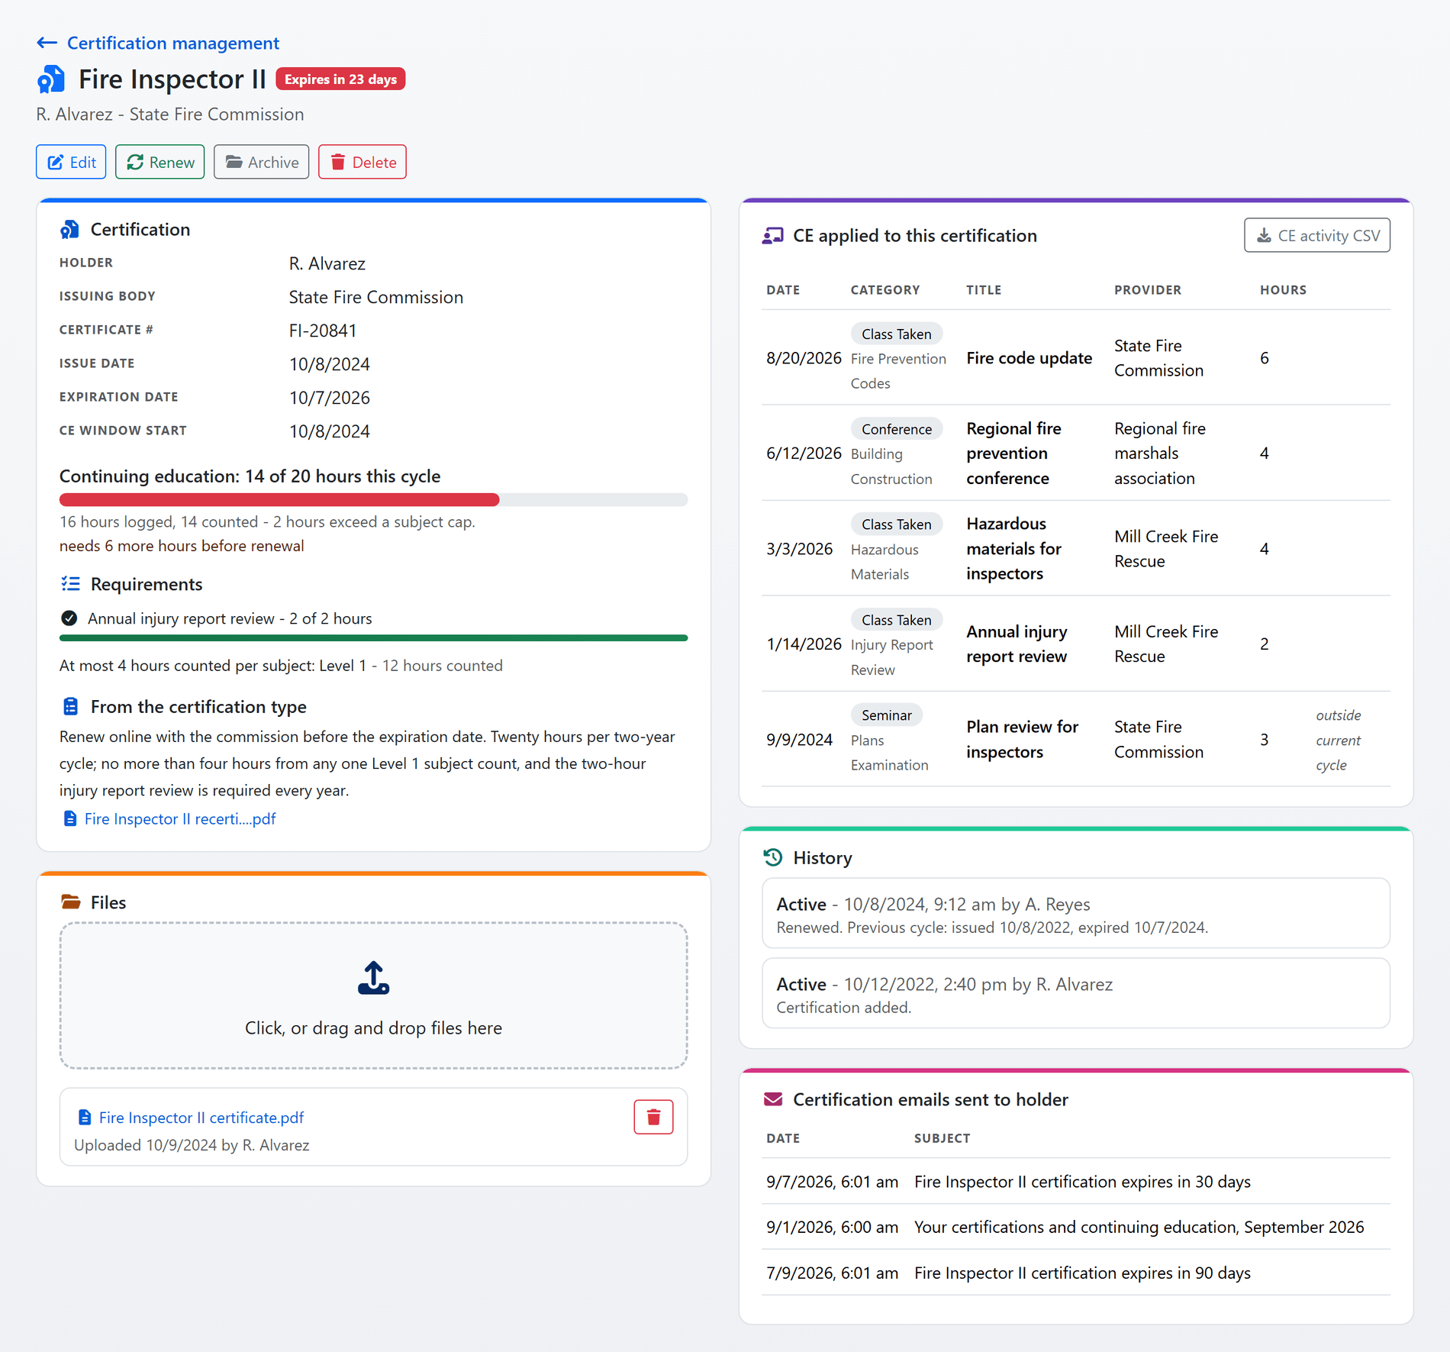Download the CE activity CSV

pyautogui.click(x=1316, y=235)
